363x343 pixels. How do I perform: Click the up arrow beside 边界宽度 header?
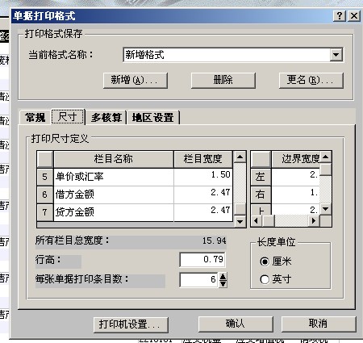[x=326, y=157]
